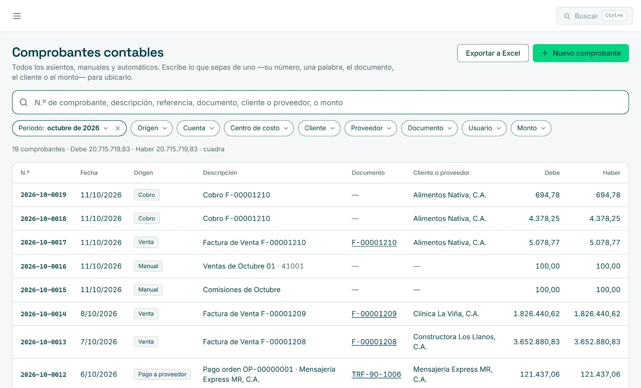Click the Cobro tag on row 2026-10-0018
This screenshot has width=641, height=388.
click(147, 218)
